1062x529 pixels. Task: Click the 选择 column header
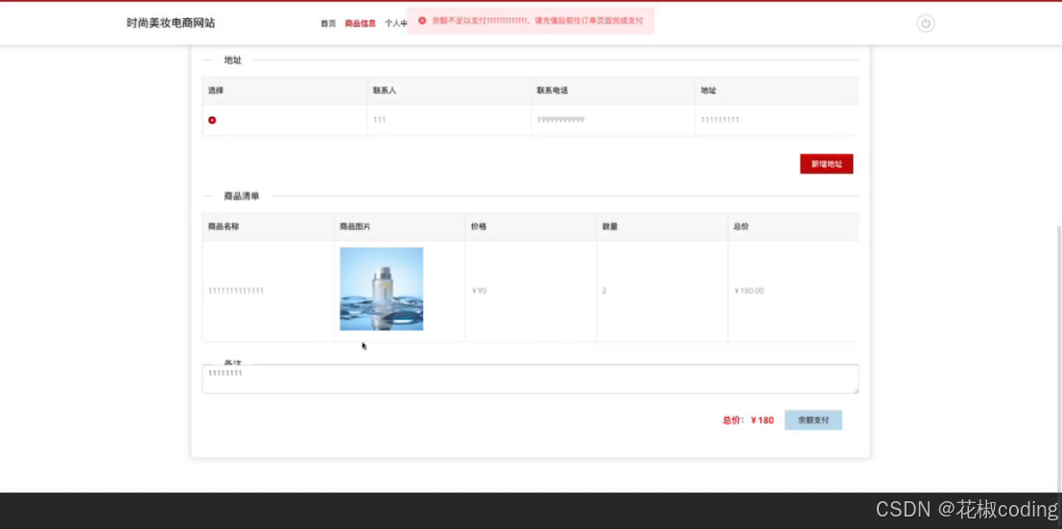click(216, 91)
